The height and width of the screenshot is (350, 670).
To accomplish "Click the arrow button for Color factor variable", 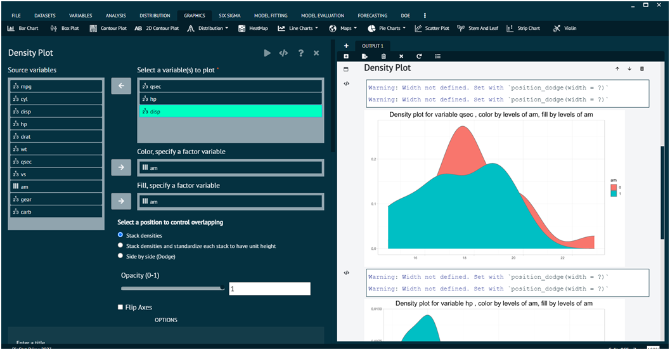I will [x=121, y=167].
